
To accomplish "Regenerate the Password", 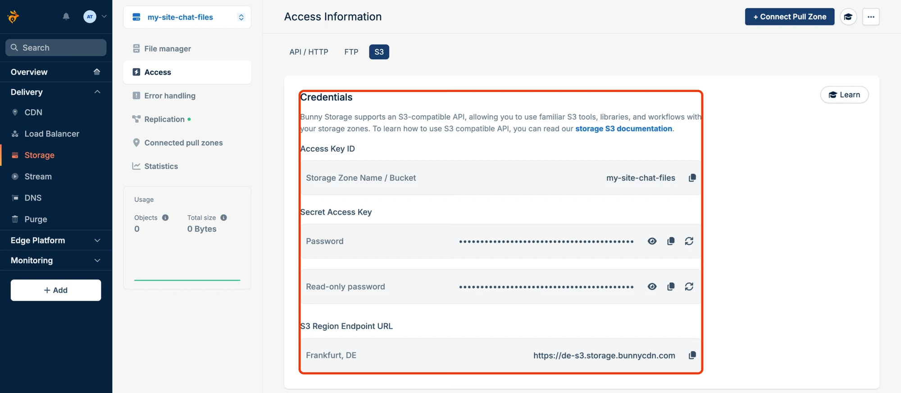I will 689,241.
